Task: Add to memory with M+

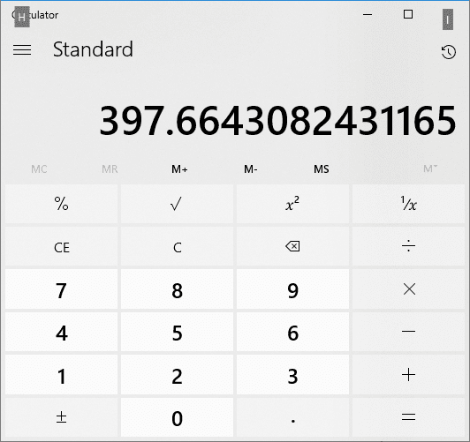Action: (x=179, y=169)
